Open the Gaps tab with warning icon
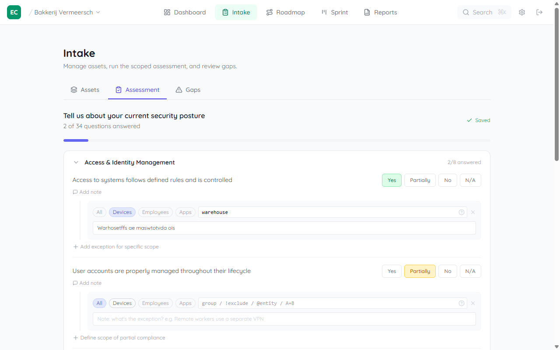Screen dimensions: 560x350 click(x=188, y=90)
